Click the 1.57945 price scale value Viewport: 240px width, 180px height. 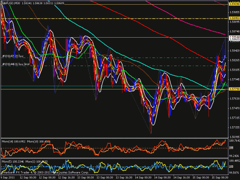click(x=235, y=79)
